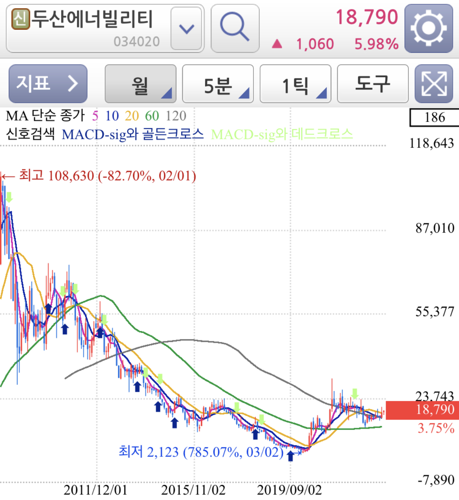
Task: Click the 186 bar count box
Action: pos(434,117)
